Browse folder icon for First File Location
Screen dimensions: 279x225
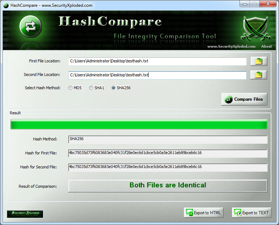point(259,61)
